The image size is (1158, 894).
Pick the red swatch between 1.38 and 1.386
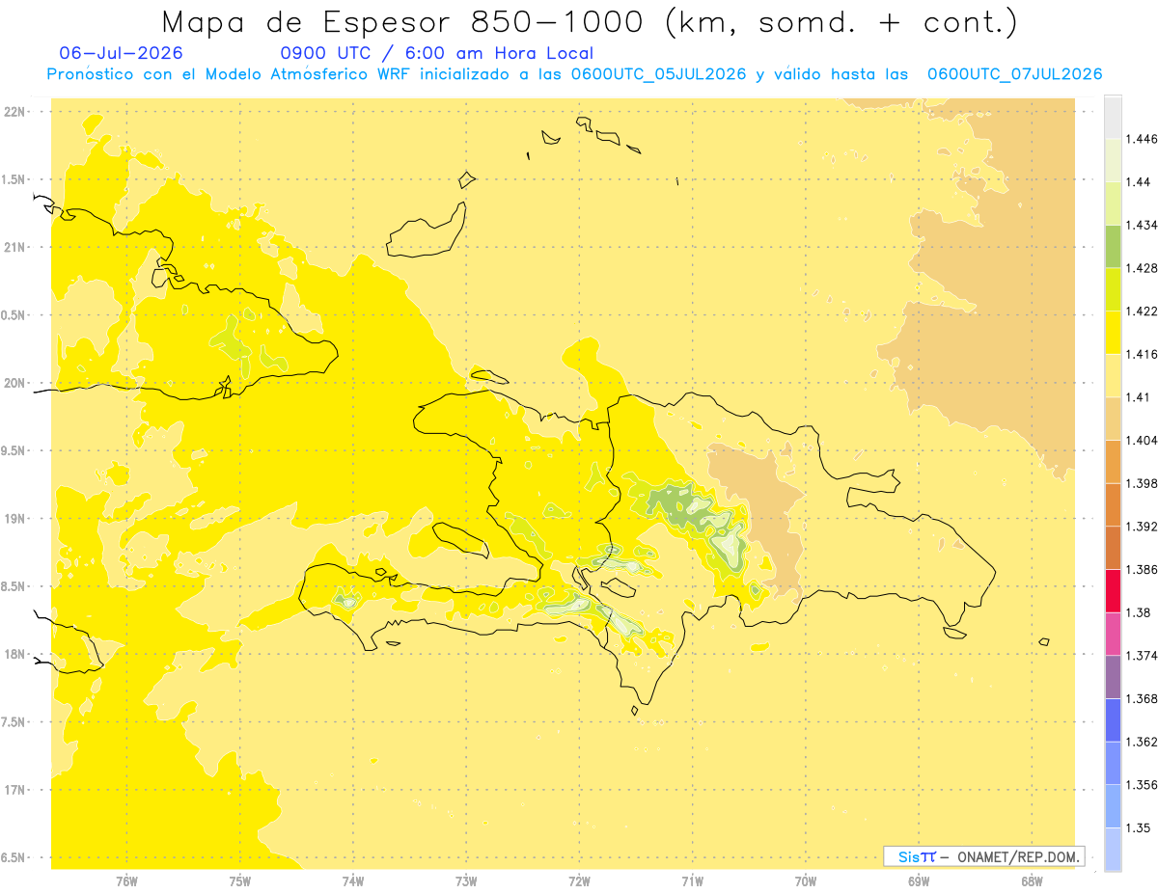1113,591
